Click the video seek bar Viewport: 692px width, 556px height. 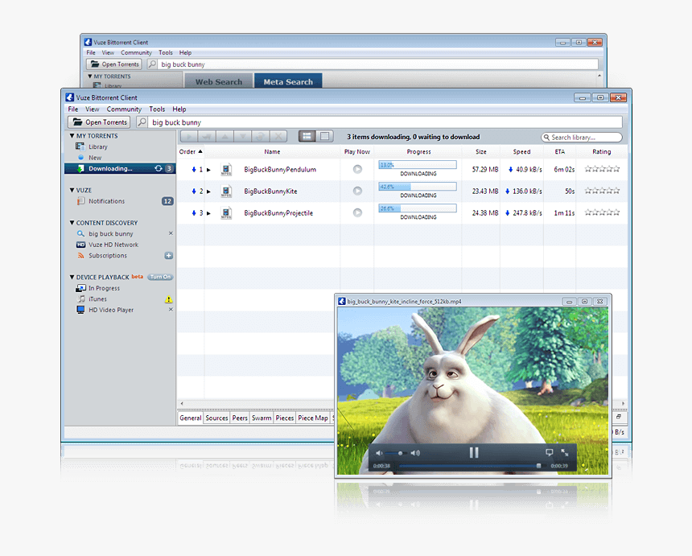coord(471,466)
